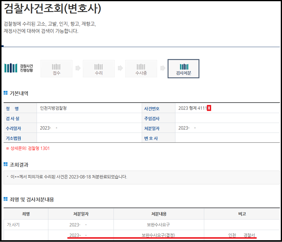Screen dimensions: 282x242
Task: Click the red redaction box after case number
Action: point(209,108)
